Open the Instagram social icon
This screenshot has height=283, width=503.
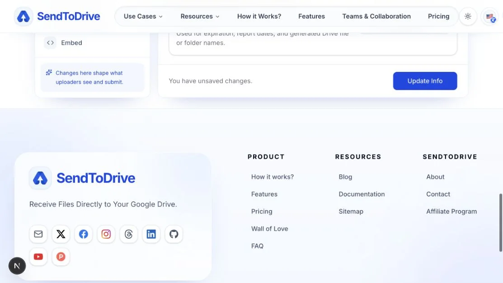point(106,234)
